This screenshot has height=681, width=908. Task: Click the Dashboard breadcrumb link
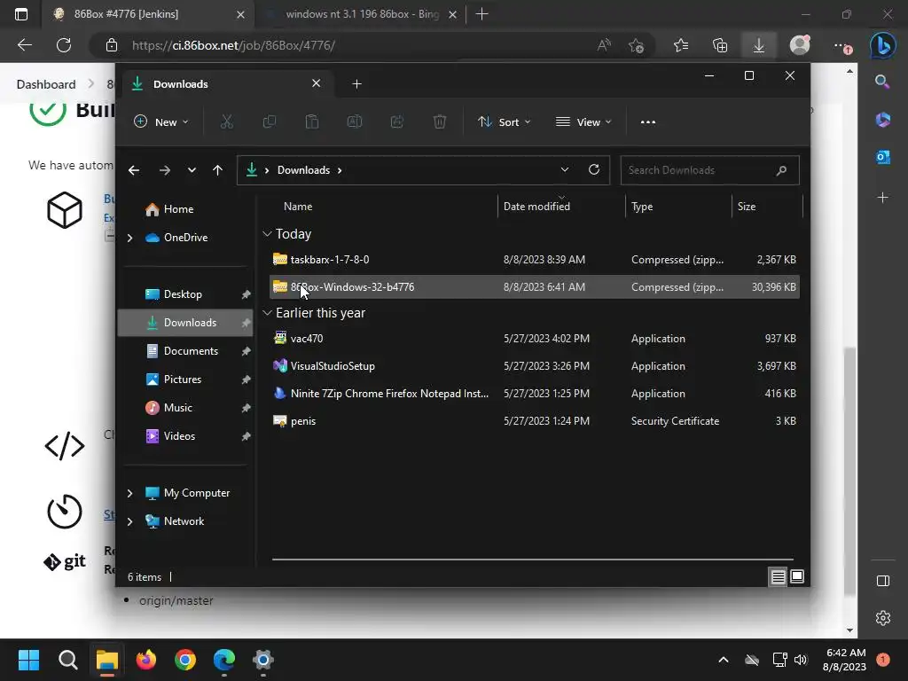(x=46, y=84)
